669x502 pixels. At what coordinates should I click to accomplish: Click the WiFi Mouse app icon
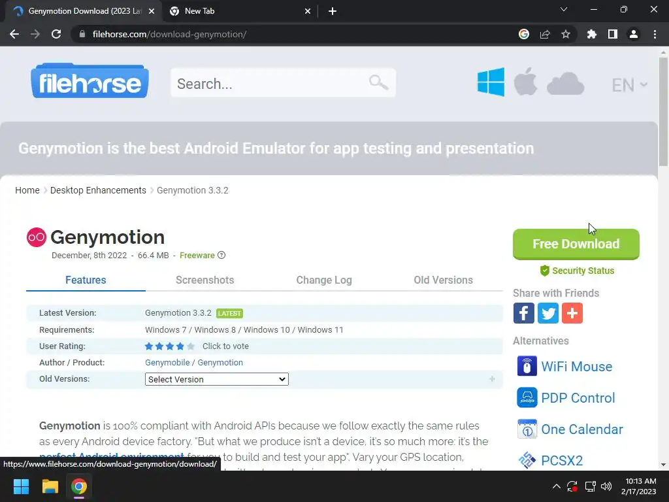point(527,366)
